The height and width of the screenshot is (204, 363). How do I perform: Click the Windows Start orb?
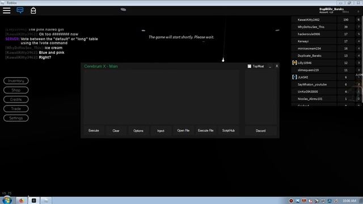[7, 200]
